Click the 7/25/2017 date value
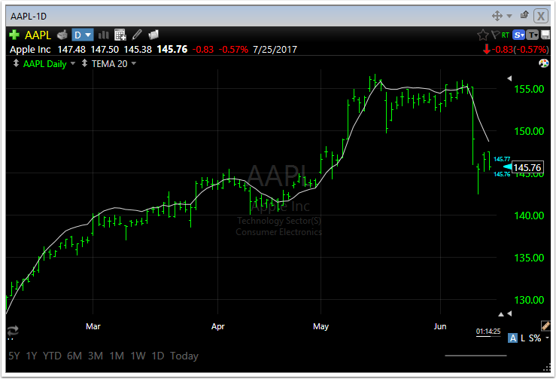This screenshot has height=379, width=556. click(275, 50)
